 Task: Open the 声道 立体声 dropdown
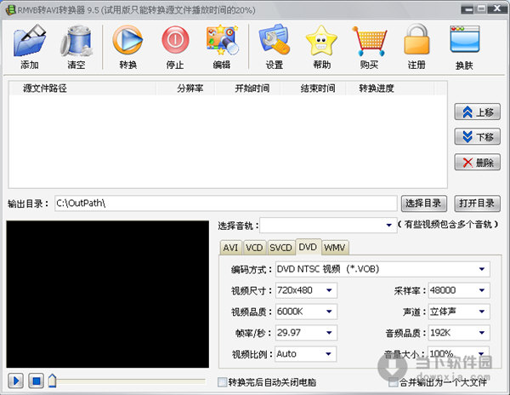[459, 312]
